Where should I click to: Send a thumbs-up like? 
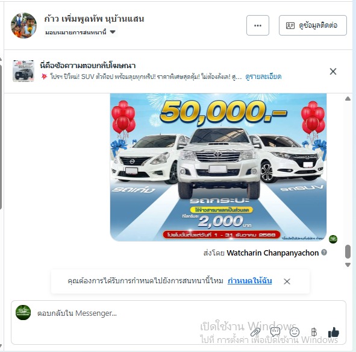pyautogui.click(x=334, y=332)
